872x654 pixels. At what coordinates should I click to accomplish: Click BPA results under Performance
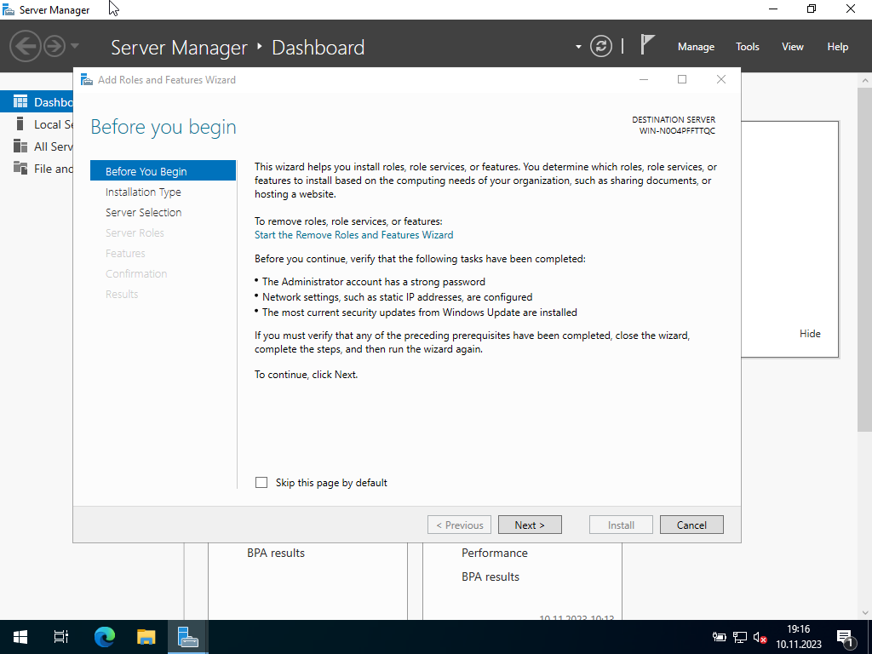pos(490,577)
